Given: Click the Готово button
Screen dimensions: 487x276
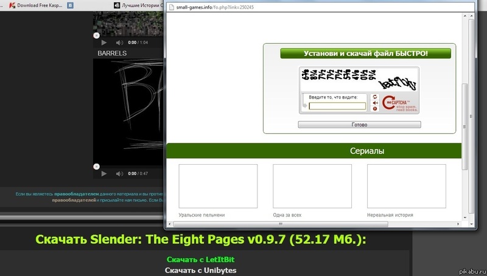Looking at the screenshot, I should 359,125.
